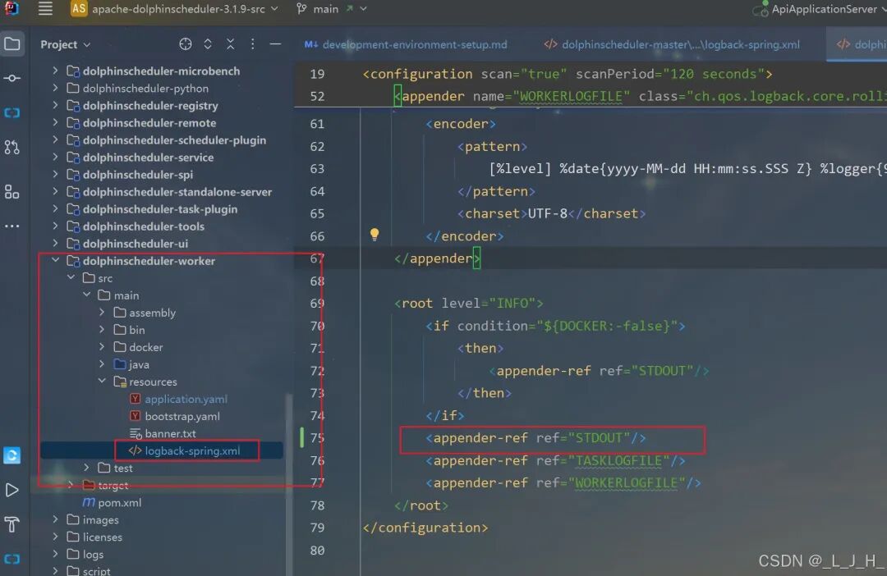Switch to development-environment-setup.md tab
Image resolution: width=887 pixels, height=576 pixels.
407,44
